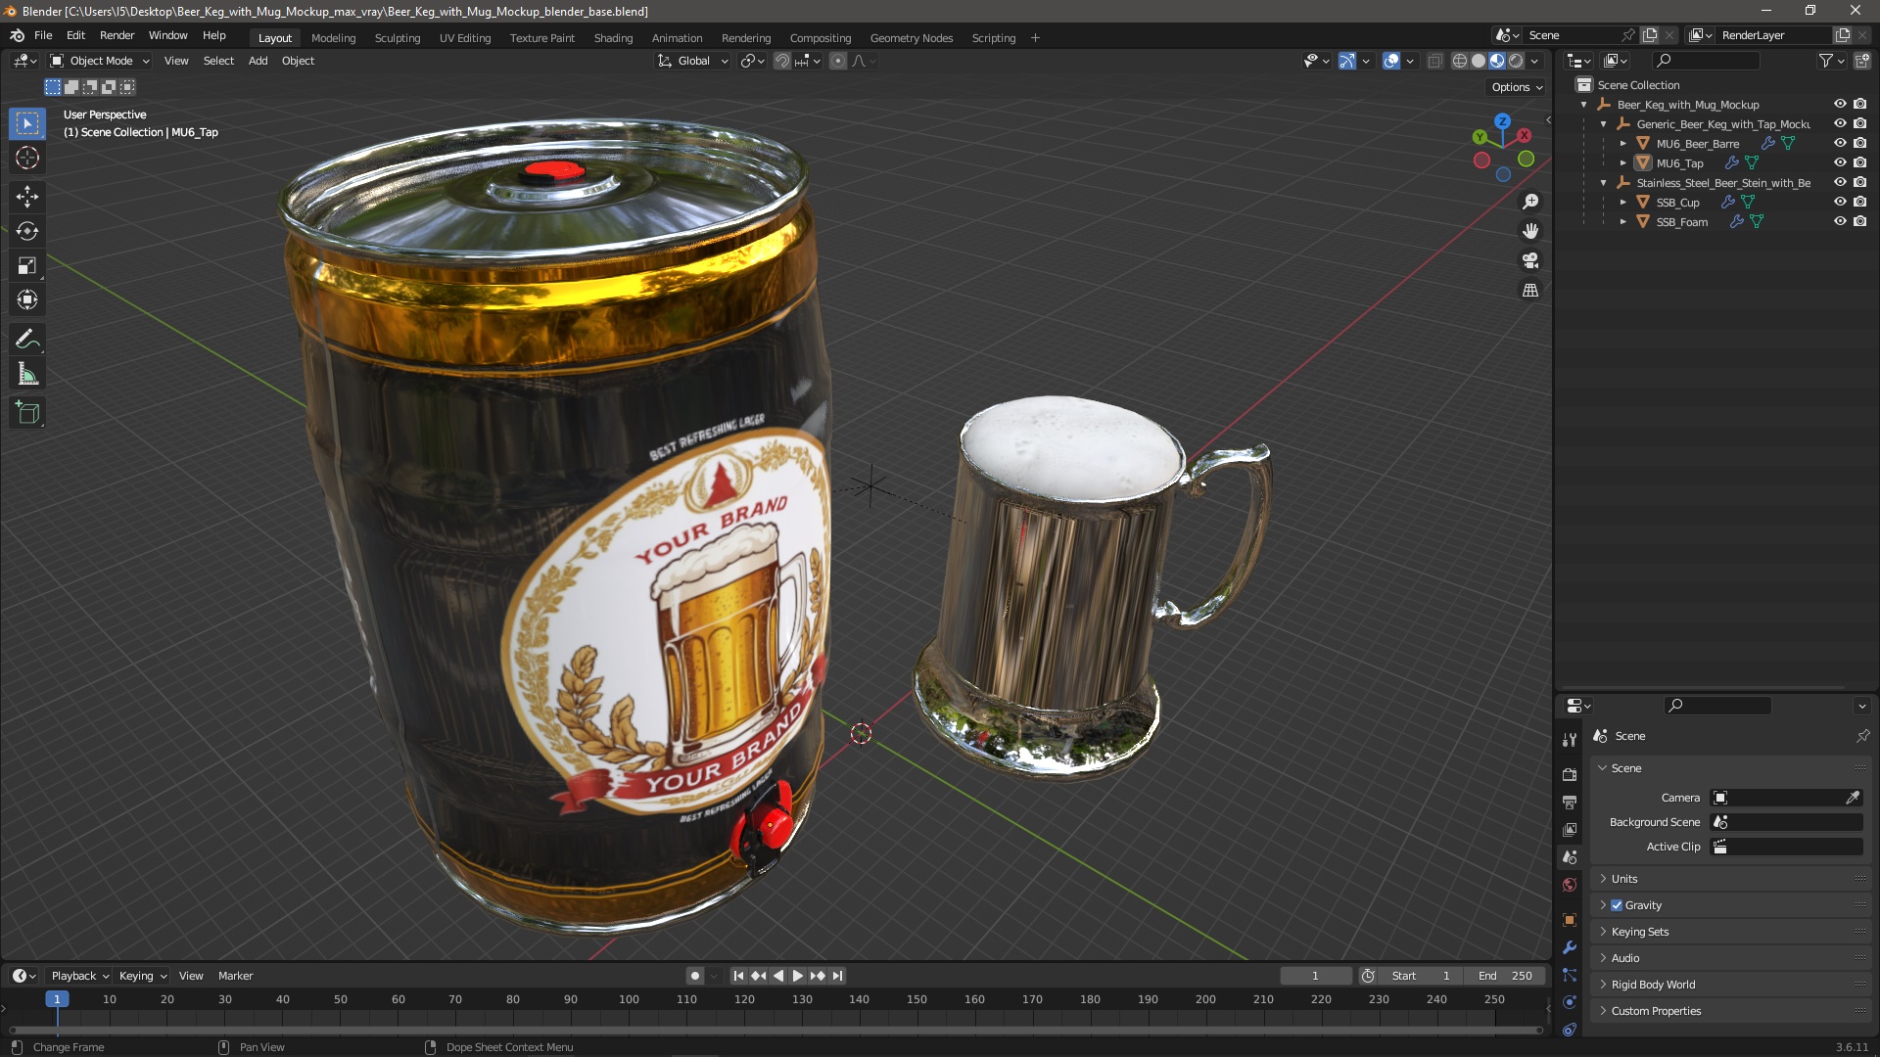The width and height of the screenshot is (1880, 1057).
Task: Choose the Add Cube tool
Action: pos(27,413)
